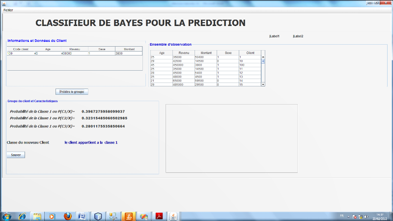
Task: Open the VirtualBox cube icon in taskbar
Action: pyautogui.click(x=98, y=216)
